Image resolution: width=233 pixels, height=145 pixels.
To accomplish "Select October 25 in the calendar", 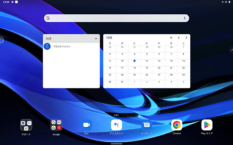I will (134, 75).
